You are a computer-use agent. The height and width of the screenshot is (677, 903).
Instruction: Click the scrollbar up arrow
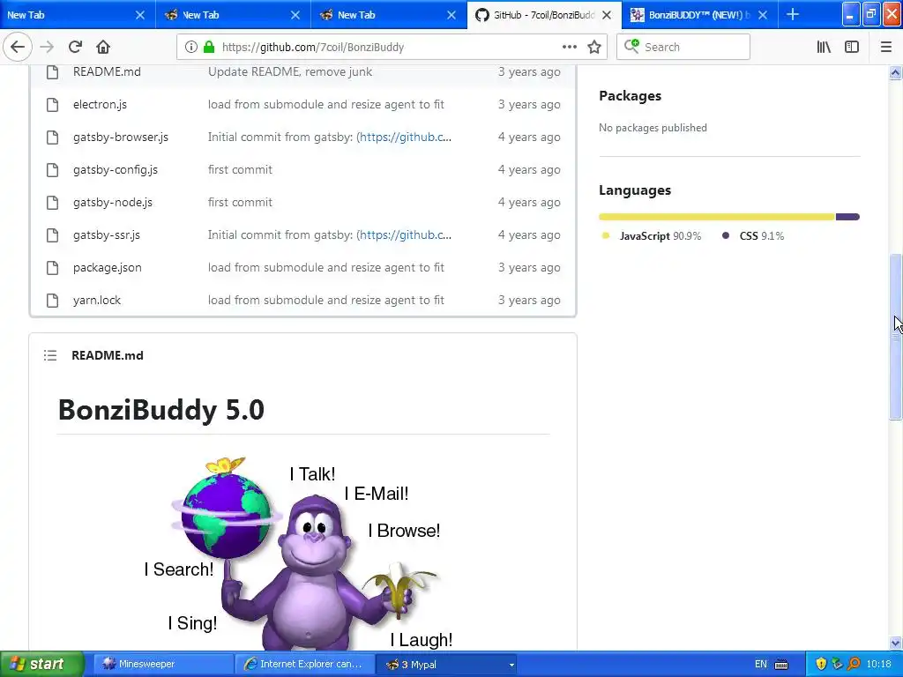tap(895, 72)
